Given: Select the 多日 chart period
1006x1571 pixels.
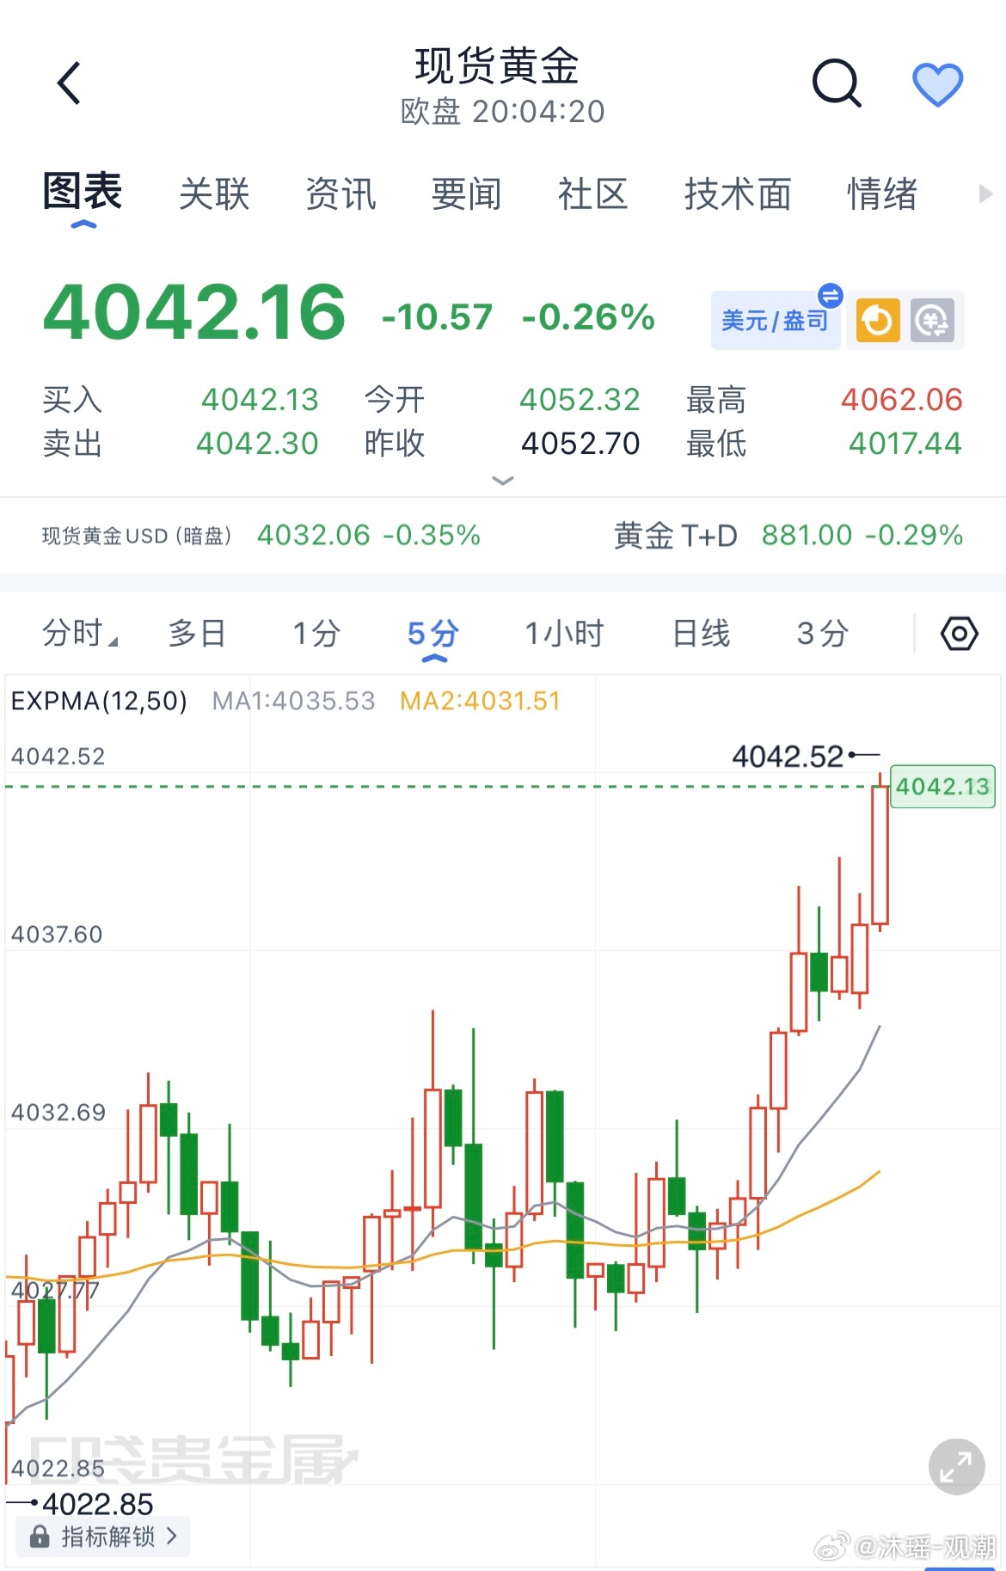Looking at the screenshot, I should 197,634.
